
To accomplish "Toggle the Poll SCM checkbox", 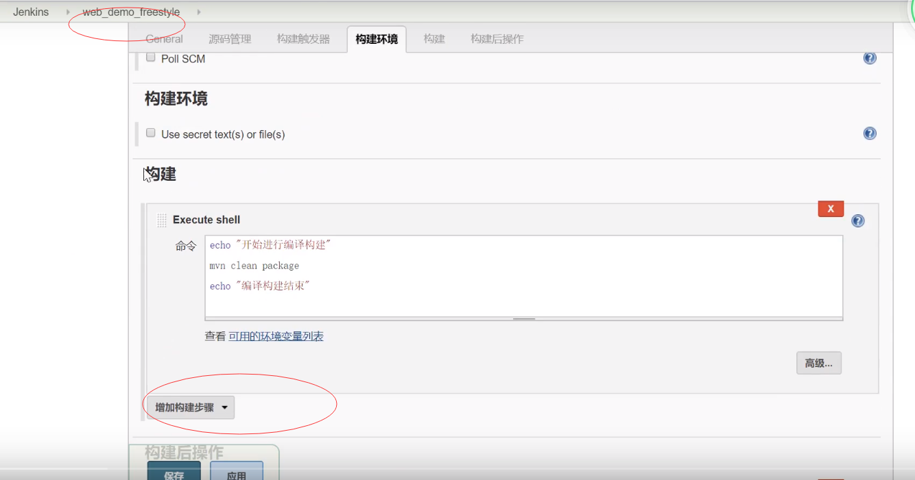I will coord(151,58).
